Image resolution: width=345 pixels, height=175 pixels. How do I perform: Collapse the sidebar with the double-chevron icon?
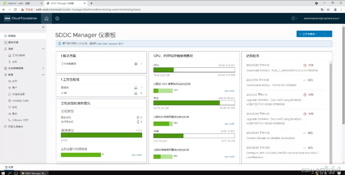43,27
